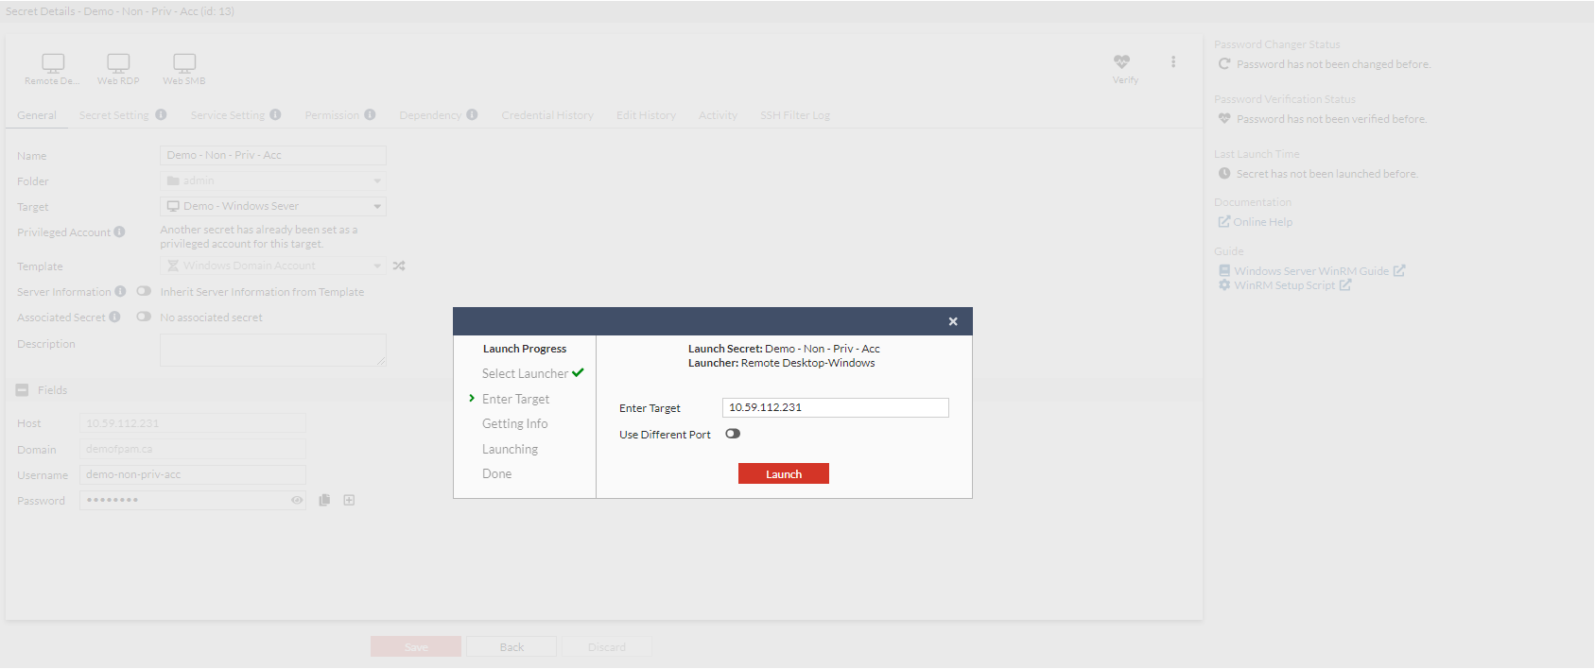1595x669 pixels.
Task: Copy the password with the clipboard icon
Action: point(324,500)
